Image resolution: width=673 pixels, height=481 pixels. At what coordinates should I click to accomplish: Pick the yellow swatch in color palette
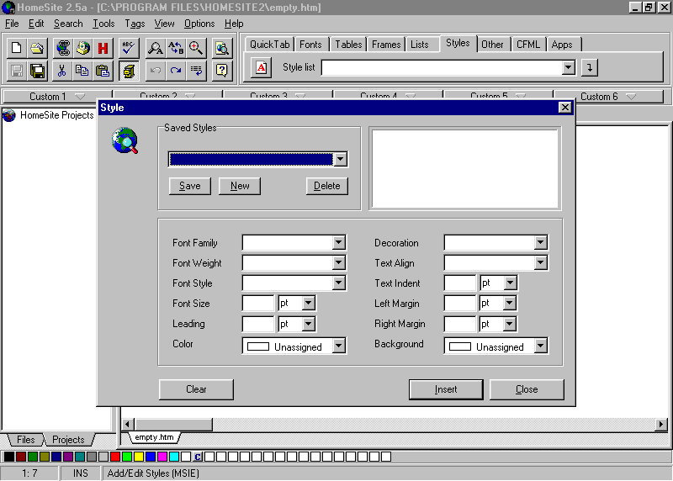139,457
